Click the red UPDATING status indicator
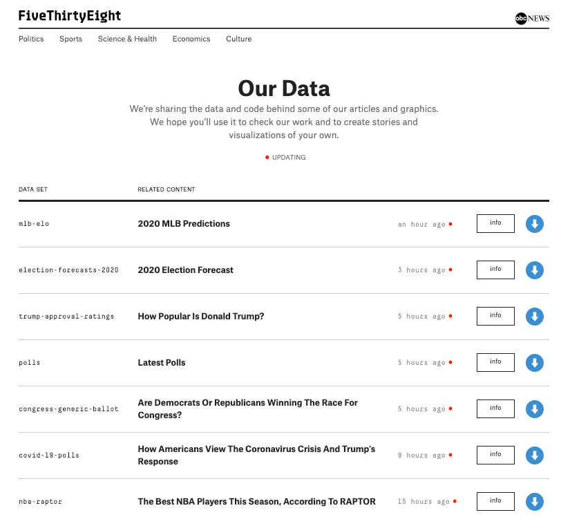 click(x=285, y=157)
